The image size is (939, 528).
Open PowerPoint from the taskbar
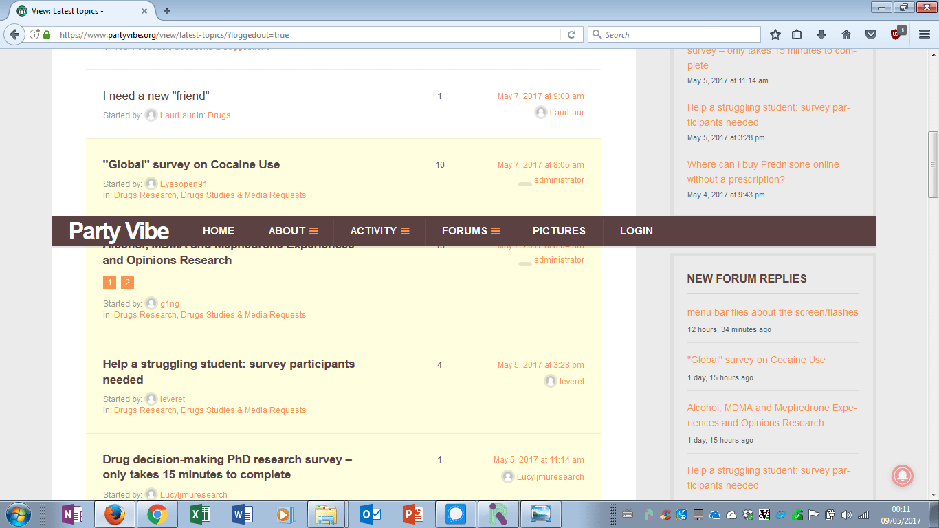click(412, 514)
